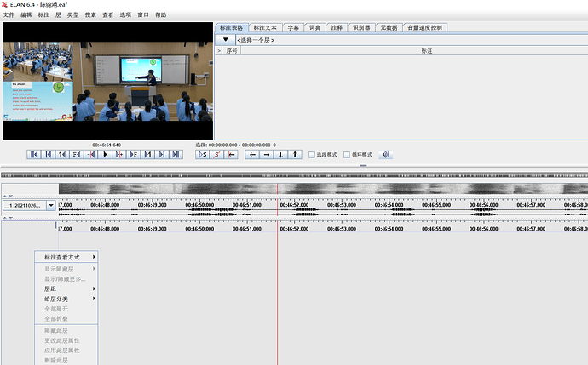The width and height of the screenshot is (588, 365).
Task: Open the 窗口 menu
Action: (x=143, y=15)
